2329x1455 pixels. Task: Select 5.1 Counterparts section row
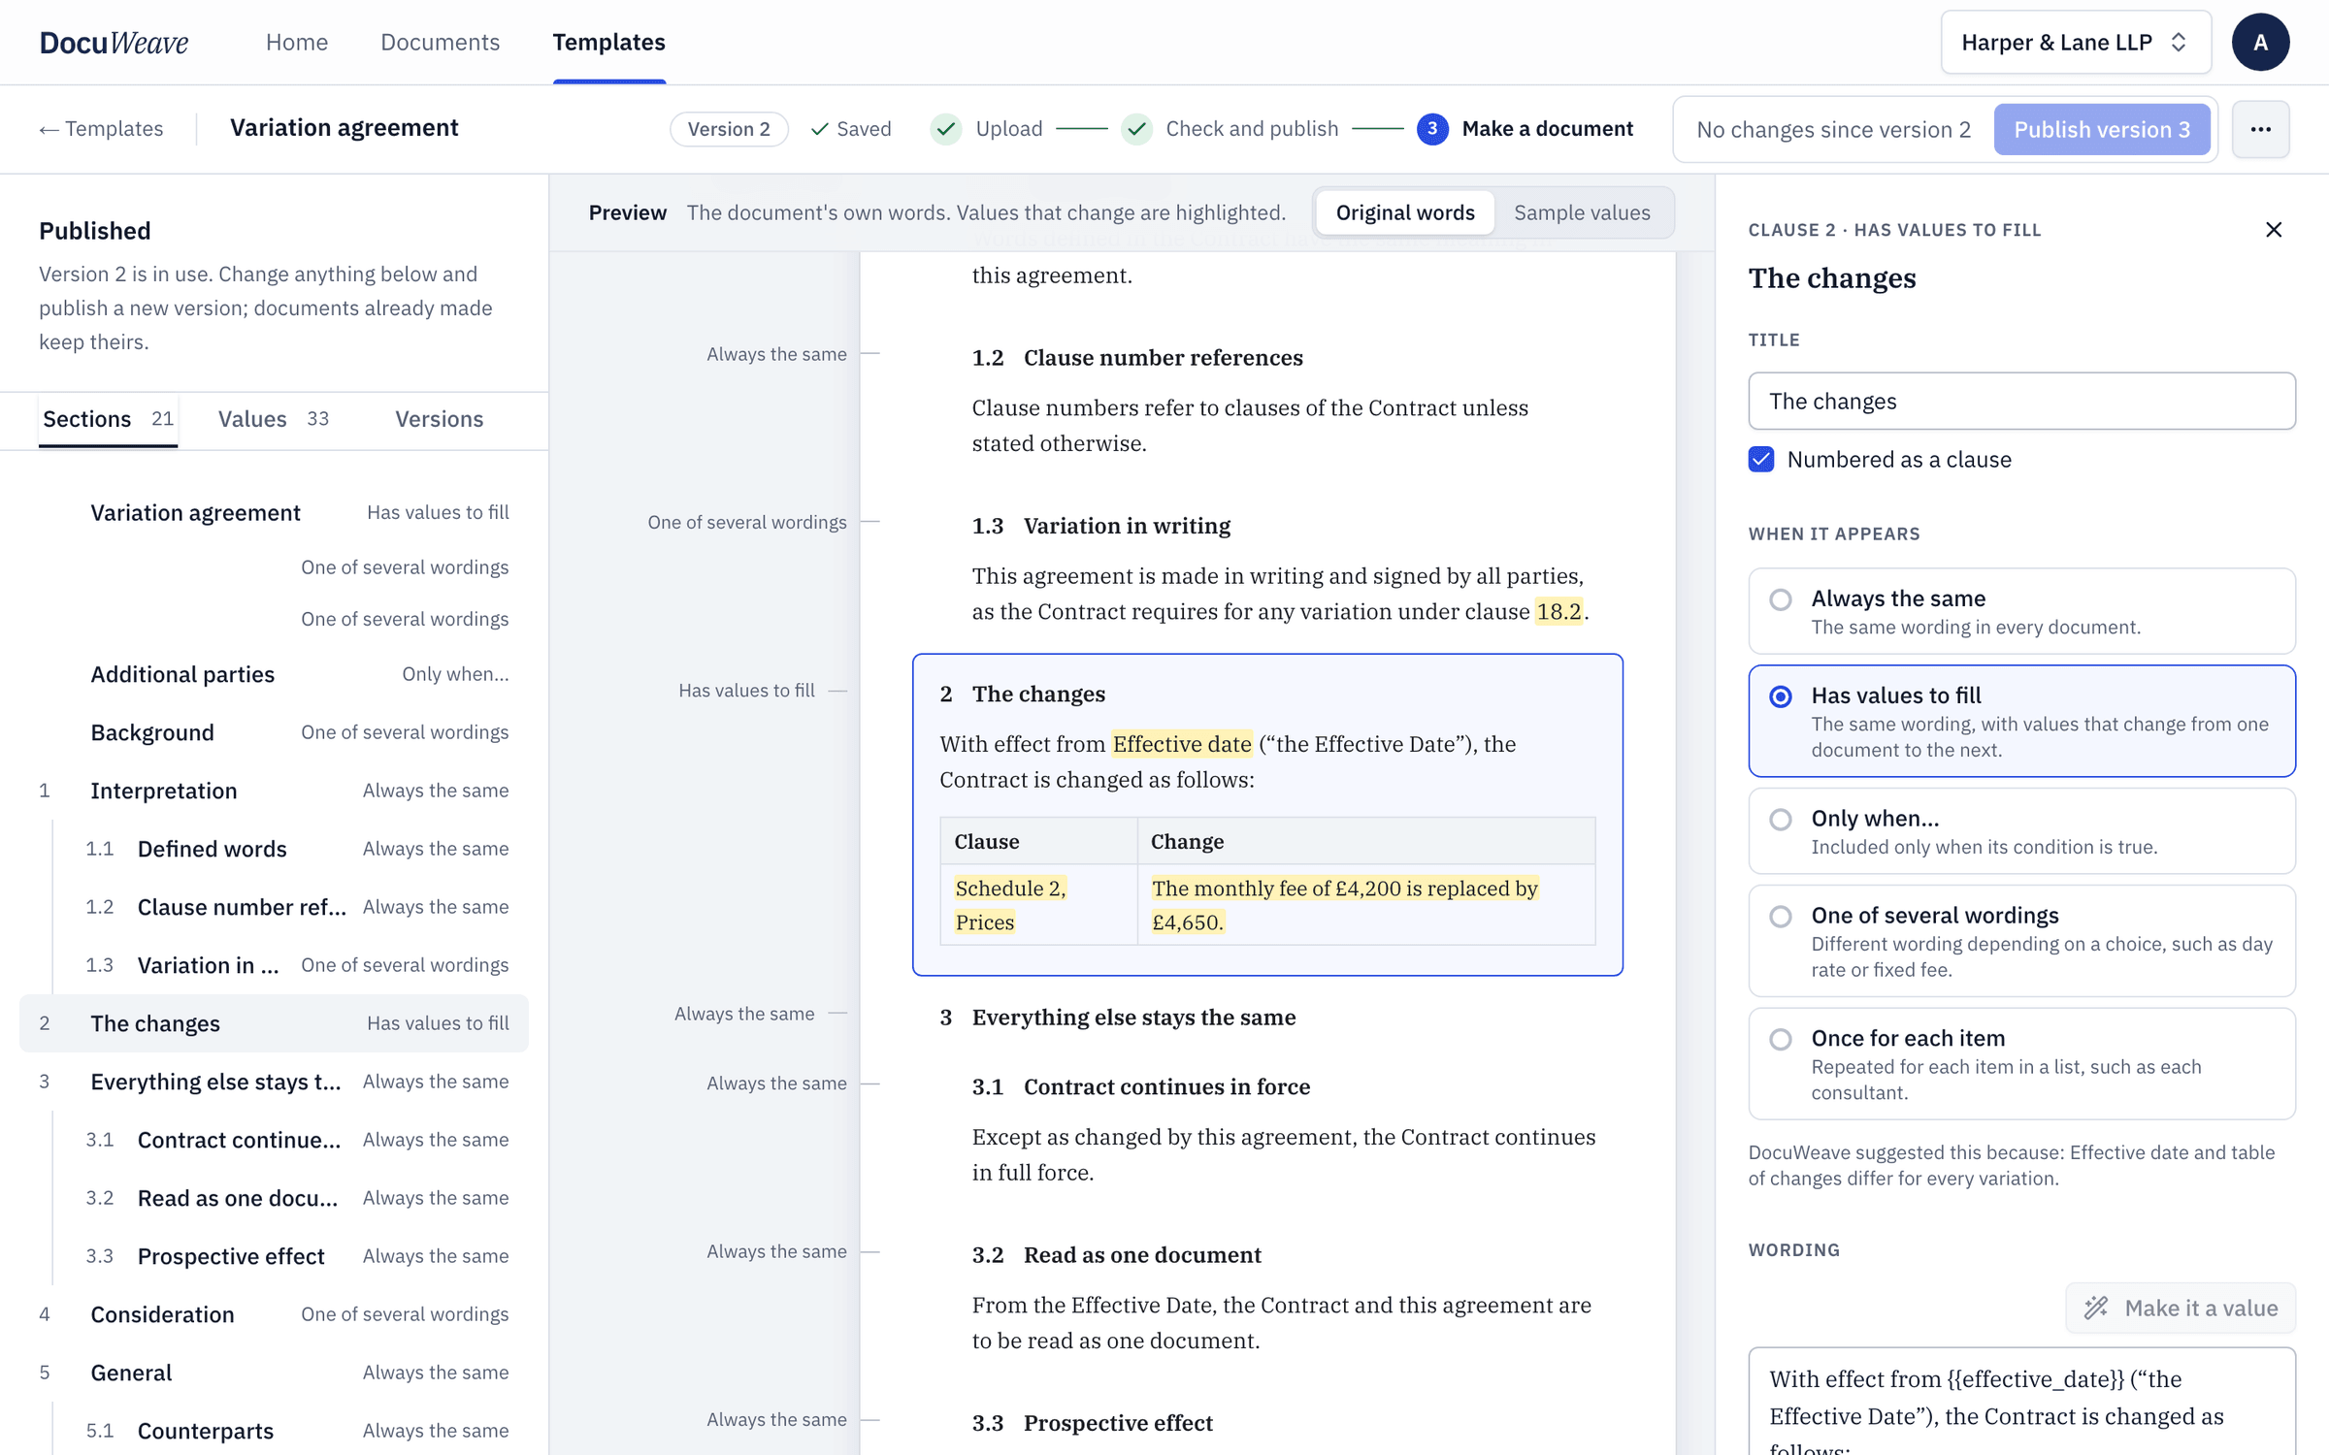pyautogui.click(x=274, y=1431)
